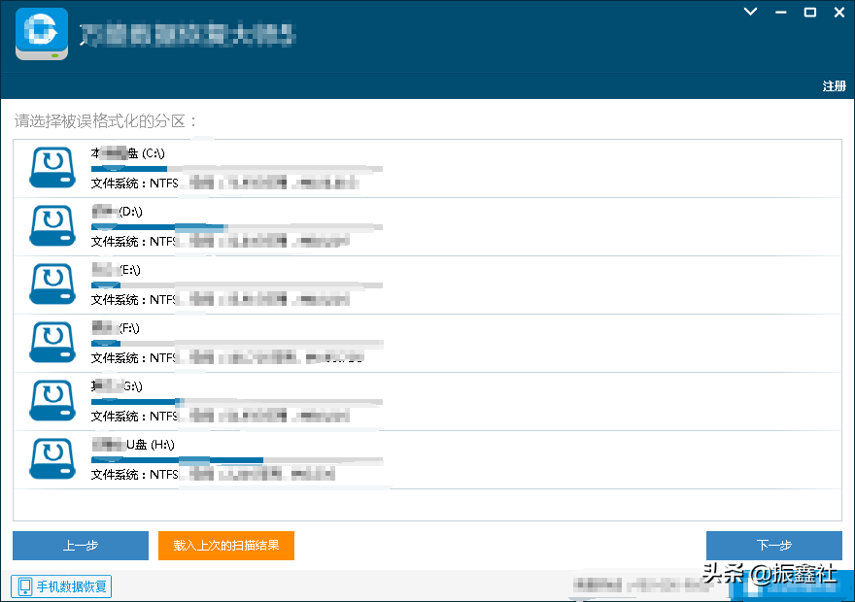Select the H:\ U盘 drive icon
The image size is (855, 602).
pos(52,458)
